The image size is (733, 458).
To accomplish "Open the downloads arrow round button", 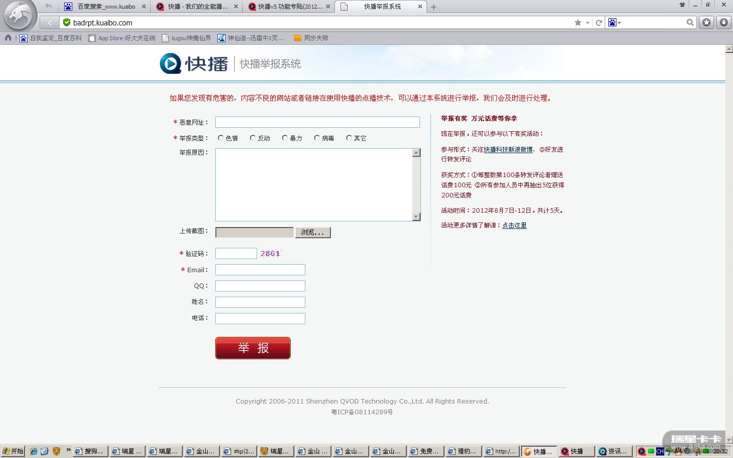I will (723, 22).
